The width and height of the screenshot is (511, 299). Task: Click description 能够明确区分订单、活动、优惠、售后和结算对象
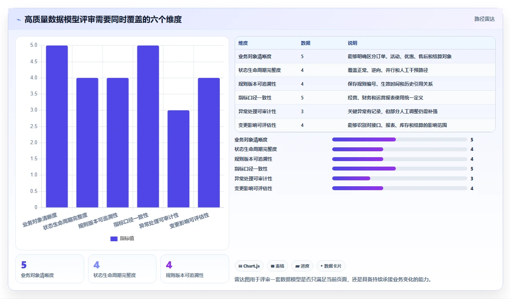400,57
